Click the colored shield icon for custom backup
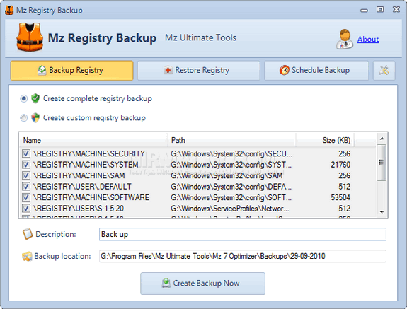Image resolution: width=407 pixels, height=309 pixels. pyautogui.click(x=35, y=118)
